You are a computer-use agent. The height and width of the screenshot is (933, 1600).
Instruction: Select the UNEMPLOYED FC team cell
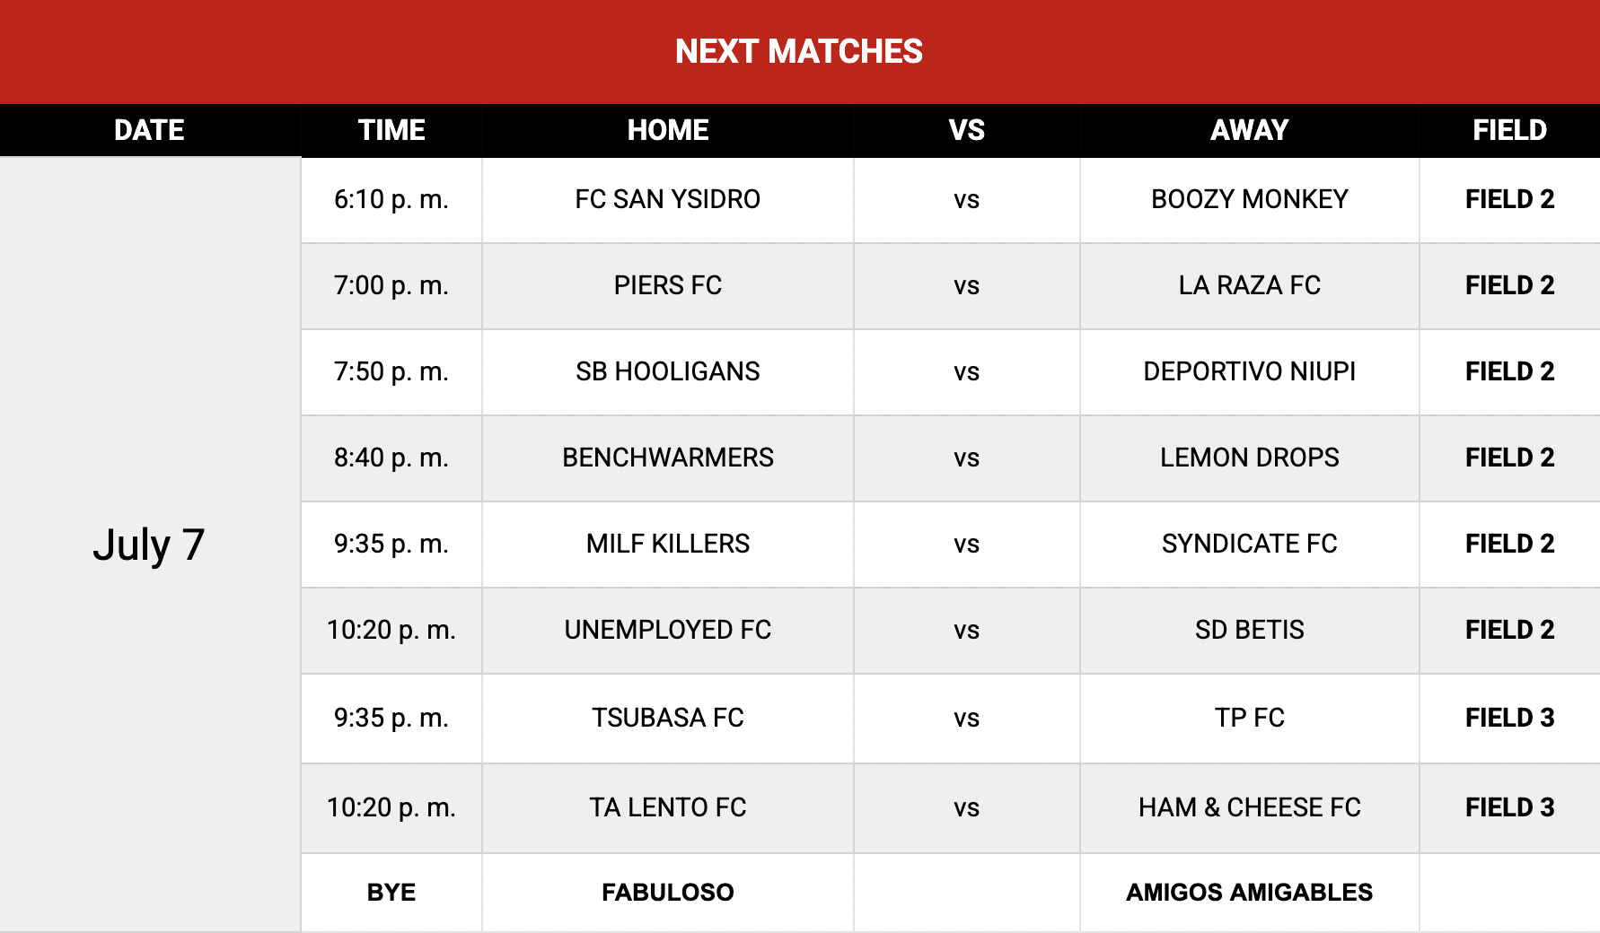667,630
